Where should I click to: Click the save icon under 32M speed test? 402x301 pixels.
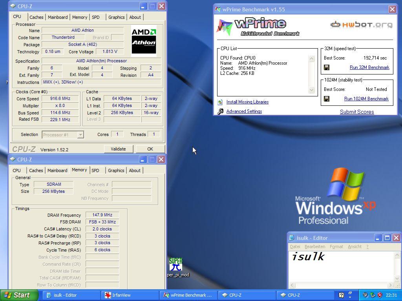pos(327,67)
